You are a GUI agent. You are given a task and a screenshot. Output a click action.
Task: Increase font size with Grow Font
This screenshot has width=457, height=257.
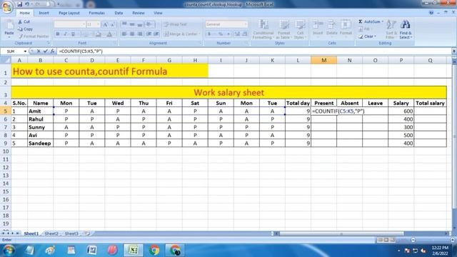105,24
